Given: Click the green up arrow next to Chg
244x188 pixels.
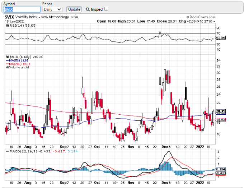Looking at the screenshot, I should [214, 22].
